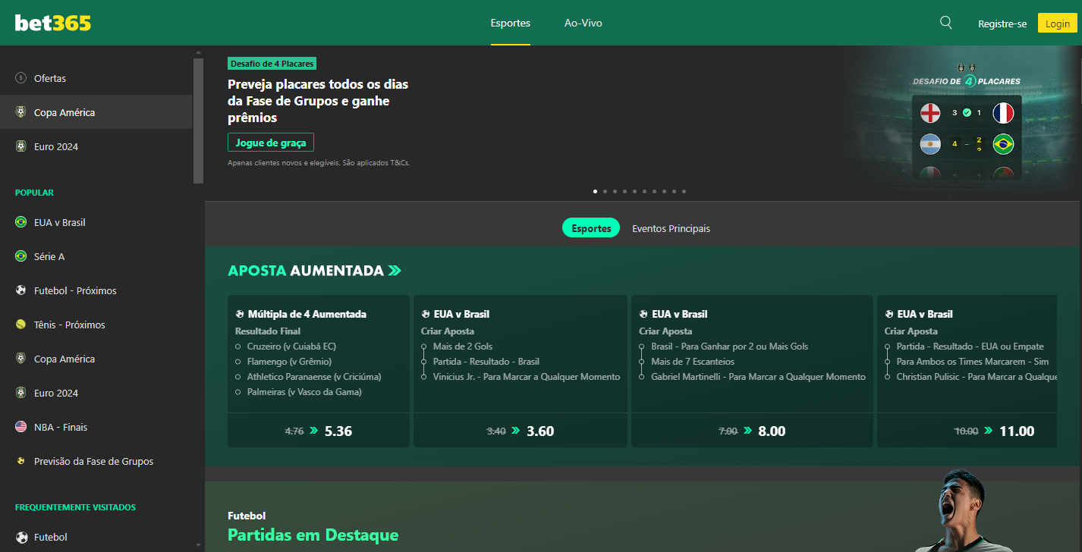This screenshot has width=1082, height=552.
Task: Click the yellow Login button
Action: 1058,24
